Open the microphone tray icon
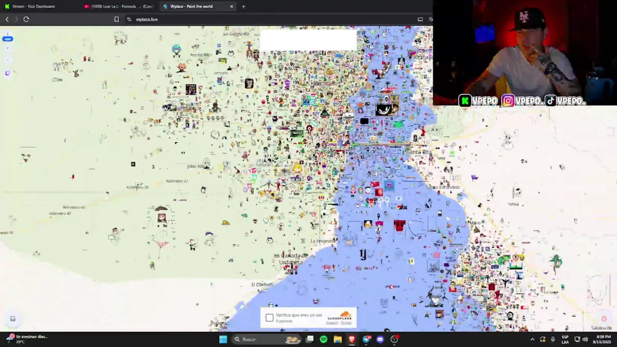Viewport: 617px width, 347px height. point(553,339)
